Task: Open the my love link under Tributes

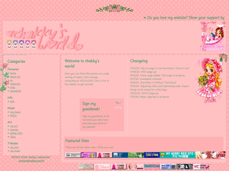Action: click(14, 147)
